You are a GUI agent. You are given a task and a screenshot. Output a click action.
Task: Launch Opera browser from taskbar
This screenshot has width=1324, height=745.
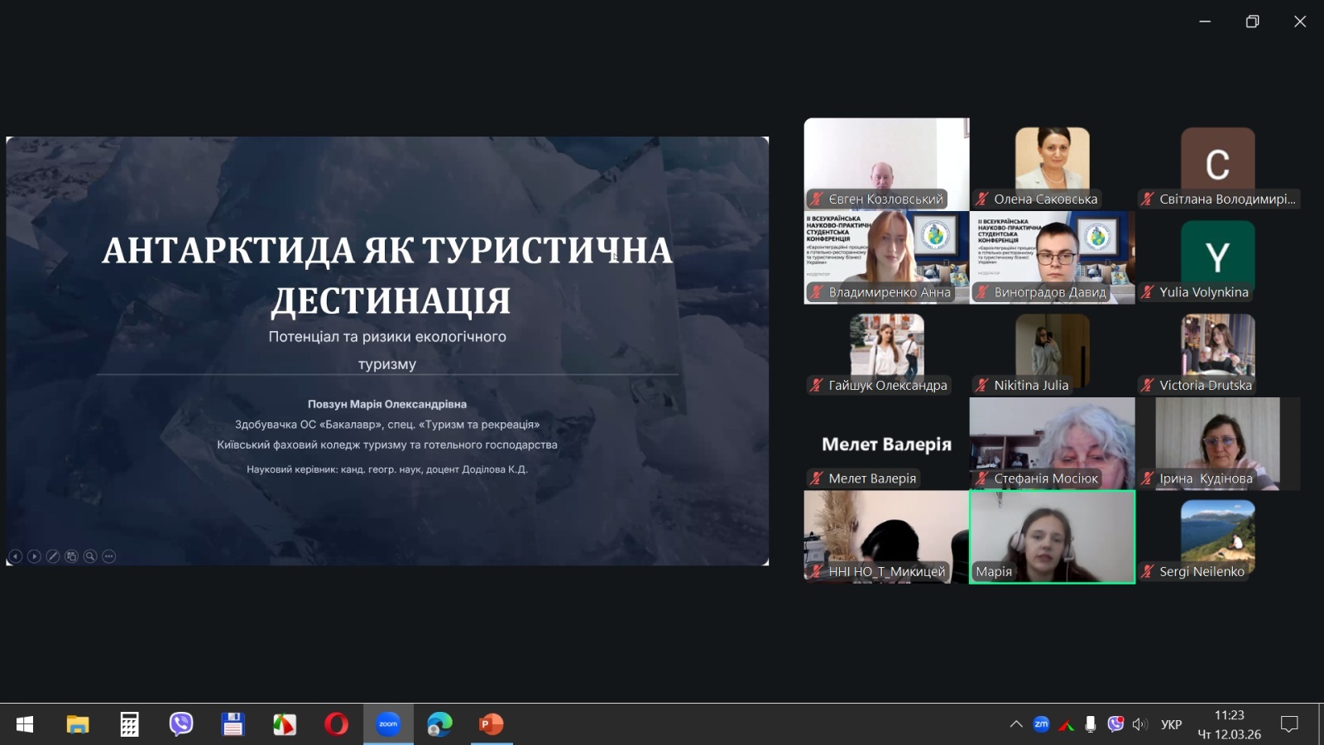tap(336, 724)
